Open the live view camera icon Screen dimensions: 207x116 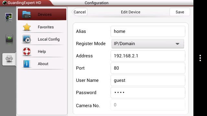click(9, 16)
